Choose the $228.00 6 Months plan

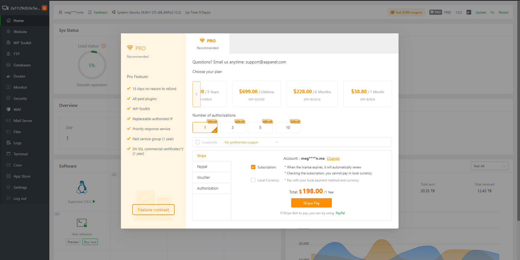click(x=312, y=94)
